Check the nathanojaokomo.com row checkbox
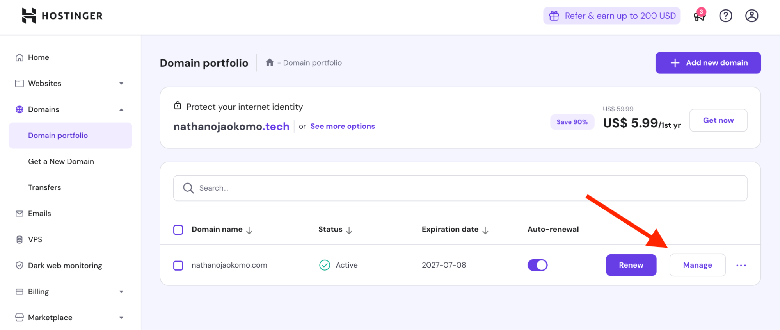The width and height of the screenshot is (780, 330). tap(178, 266)
